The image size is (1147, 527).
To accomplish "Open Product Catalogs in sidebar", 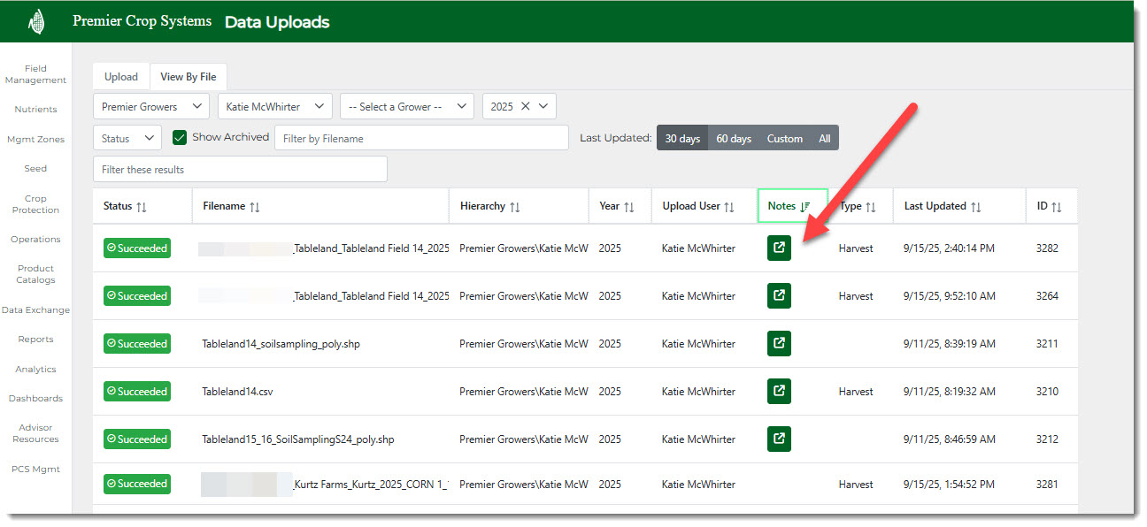I will pyautogui.click(x=35, y=274).
